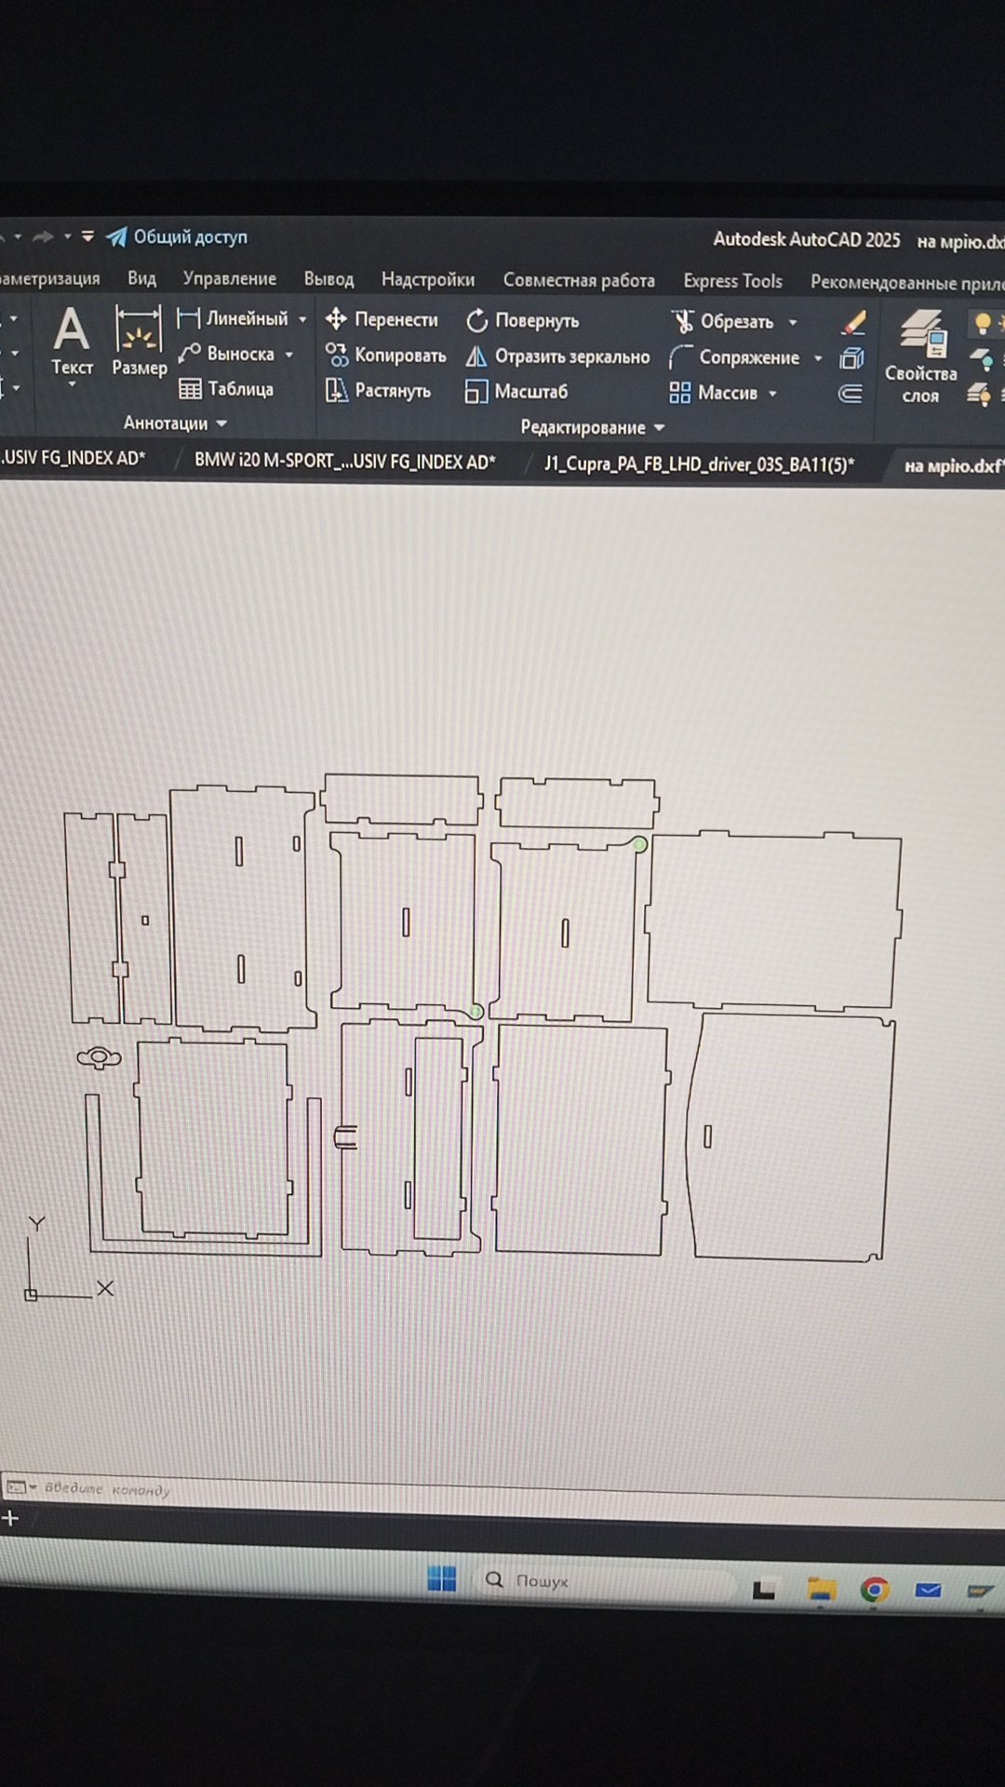Activate the Erase tool icon
This screenshot has height=1787, width=1005.
click(853, 323)
